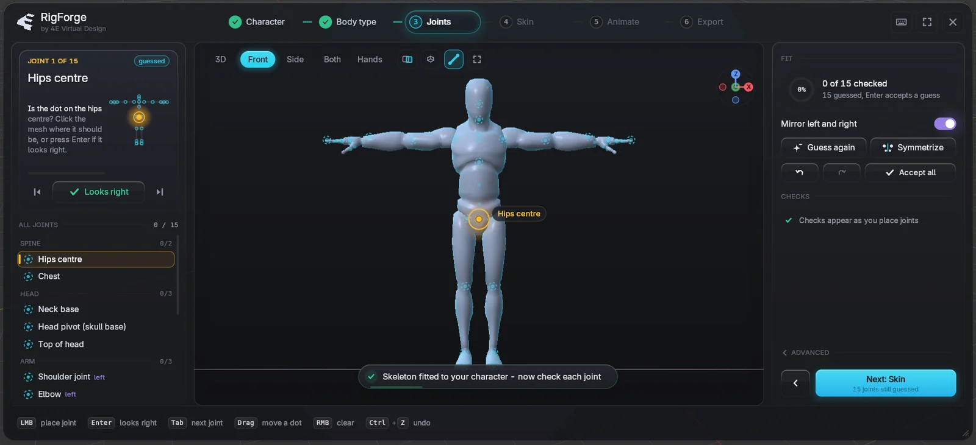
Task: Switch viewport to 3D view
Action: point(221,59)
